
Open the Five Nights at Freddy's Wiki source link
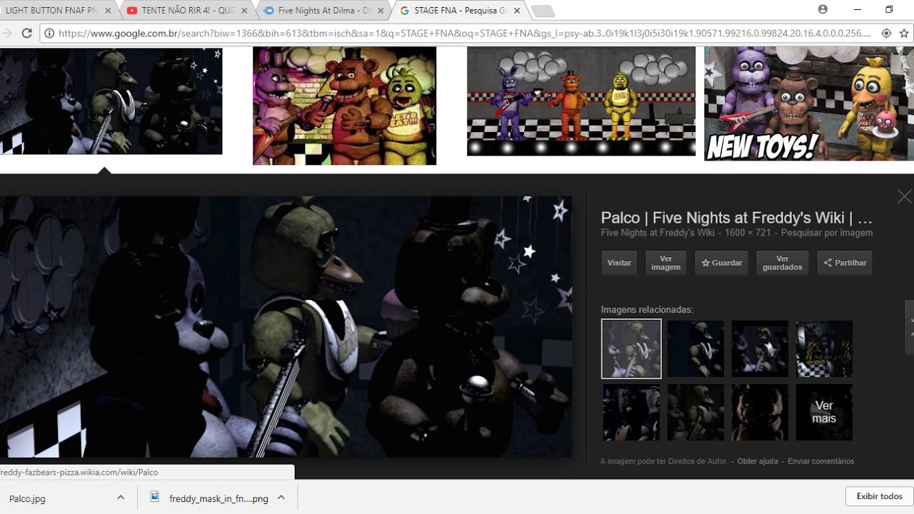[658, 233]
